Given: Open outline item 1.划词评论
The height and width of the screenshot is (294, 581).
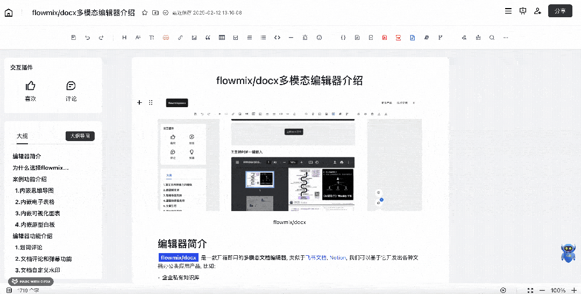Looking at the screenshot, I should (29, 248).
